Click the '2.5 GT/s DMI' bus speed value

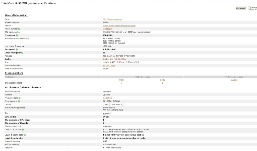(109, 49)
